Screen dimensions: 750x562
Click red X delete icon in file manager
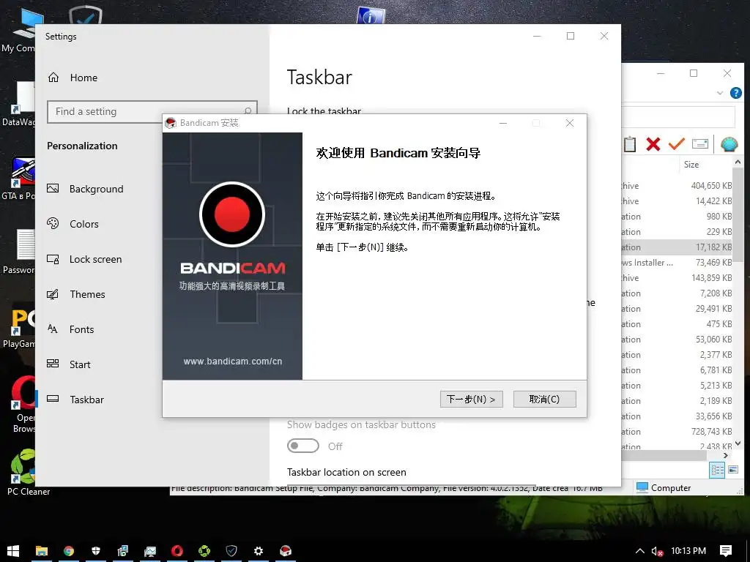click(653, 144)
